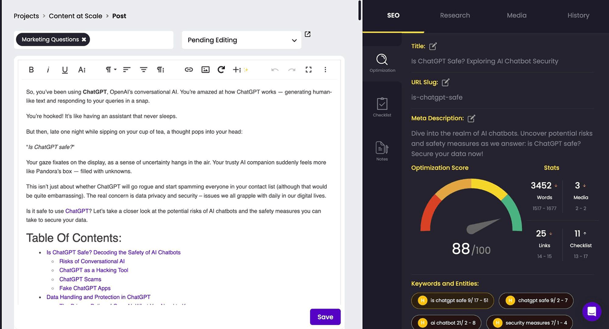Jump to 'Risks of Conversational AI' section
The height and width of the screenshot is (329, 609).
pyautogui.click(x=92, y=262)
